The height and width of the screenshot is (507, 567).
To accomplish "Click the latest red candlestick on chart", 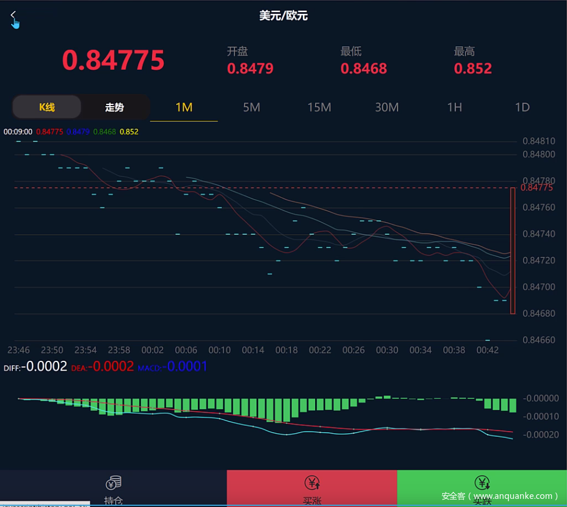I will pos(512,251).
